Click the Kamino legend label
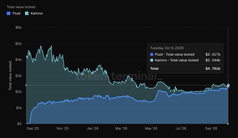The image size is (238, 138). point(37,13)
